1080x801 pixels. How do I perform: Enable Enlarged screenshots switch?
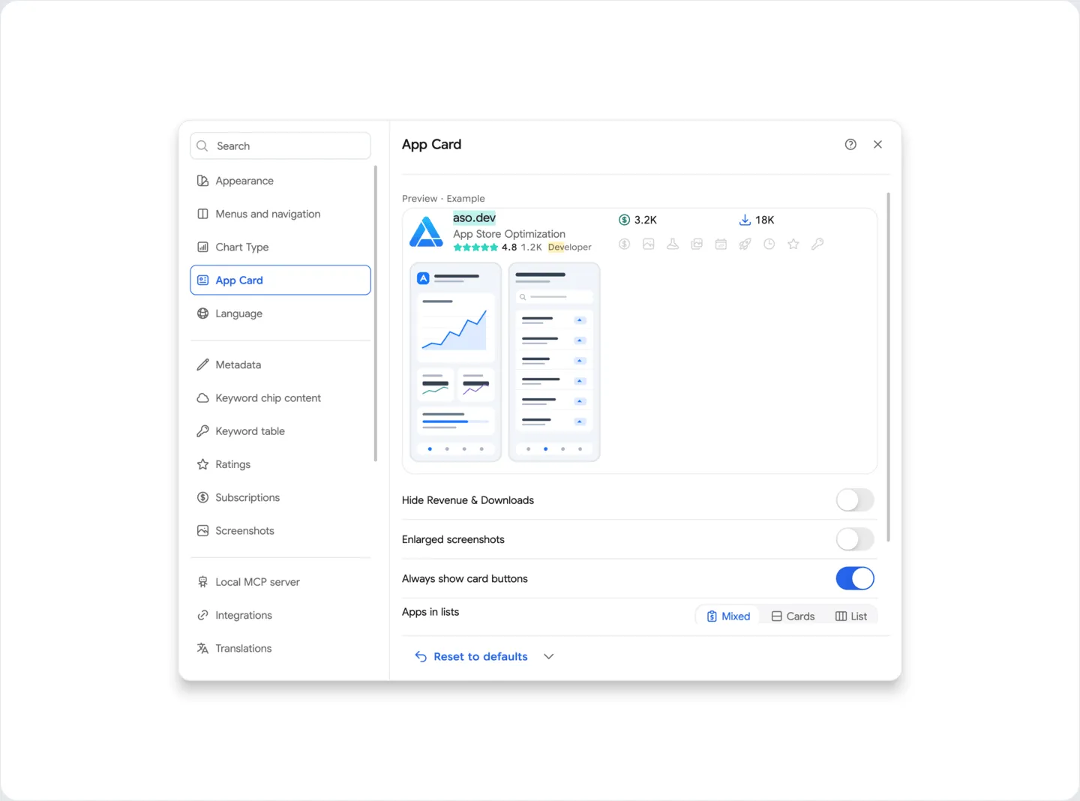click(x=855, y=539)
